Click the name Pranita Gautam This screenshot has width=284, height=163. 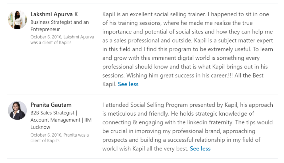tap(51, 105)
